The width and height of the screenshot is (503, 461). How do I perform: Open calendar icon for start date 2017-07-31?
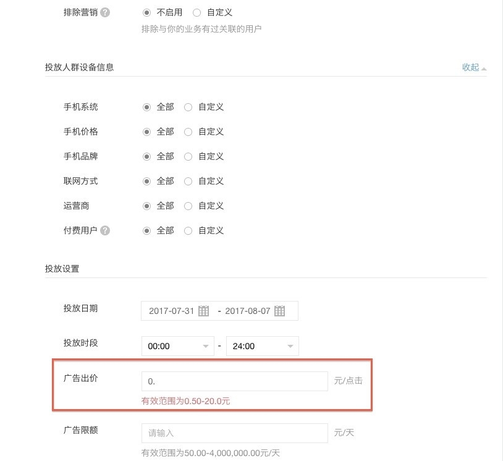204,311
